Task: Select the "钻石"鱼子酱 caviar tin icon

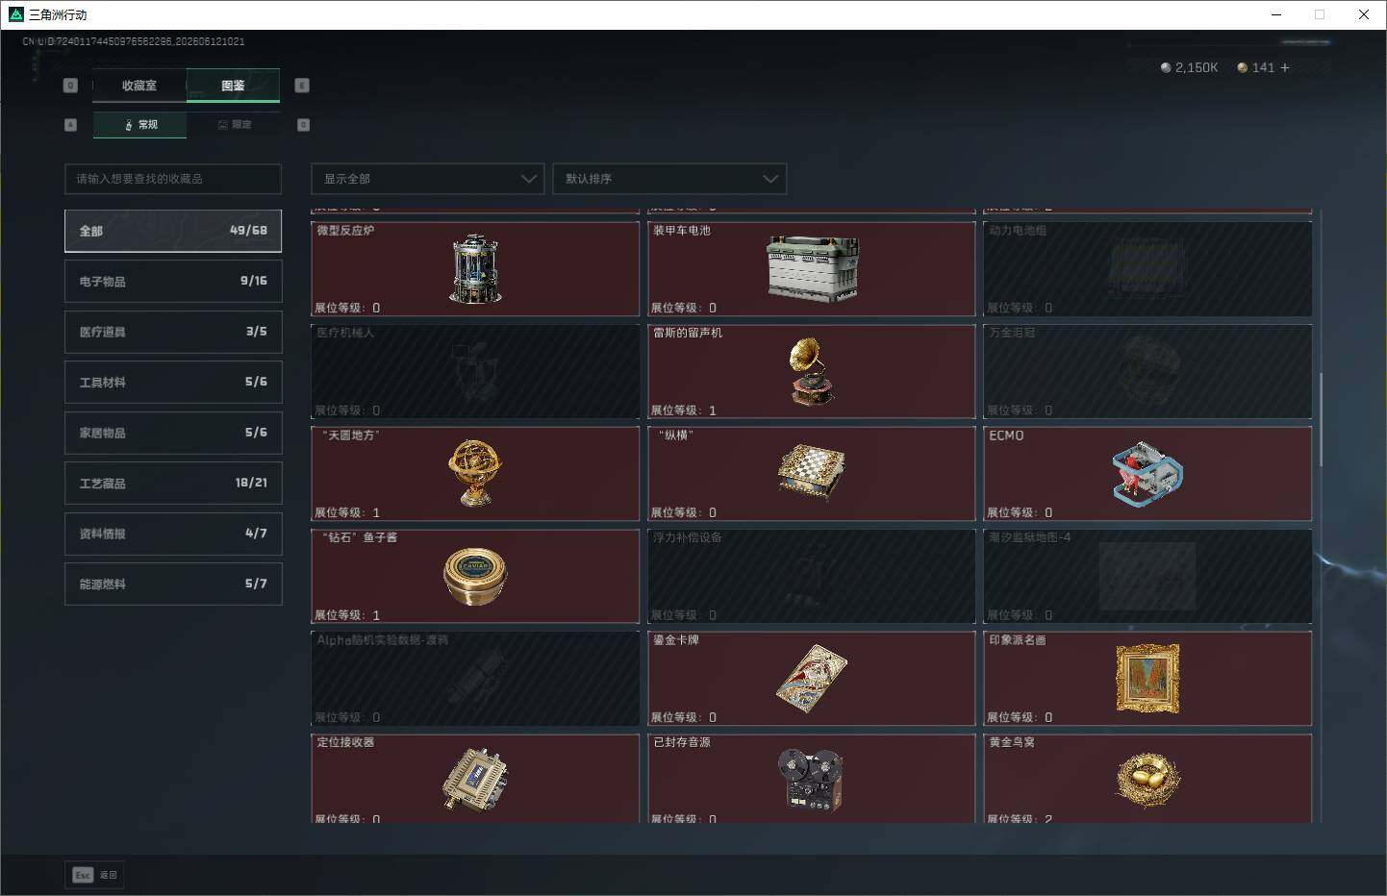Action: click(475, 576)
